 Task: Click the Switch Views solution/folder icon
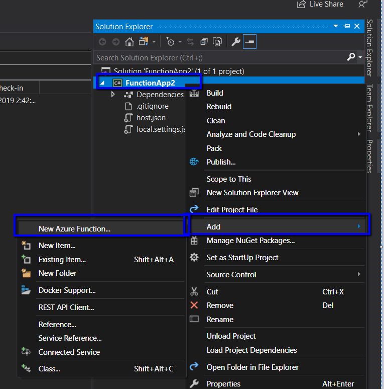tap(144, 42)
